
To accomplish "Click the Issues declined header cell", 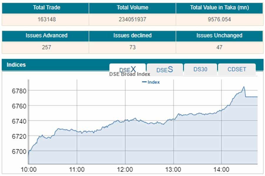I will [132, 35].
